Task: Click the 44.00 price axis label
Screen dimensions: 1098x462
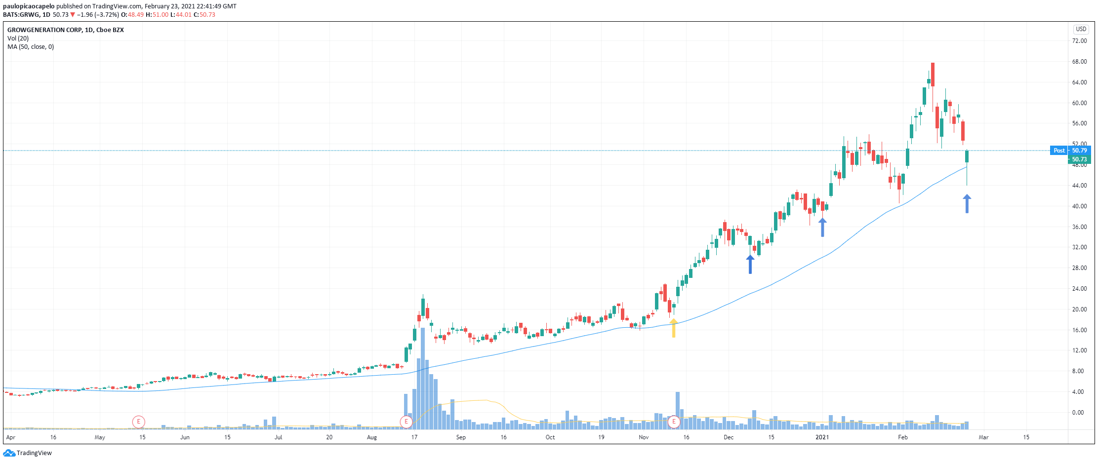Action: point(1079,186)
